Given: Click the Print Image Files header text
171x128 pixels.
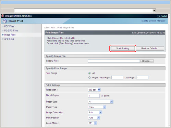Looking at the screenshot, I should pyautogui.click(x=54, y=33).
